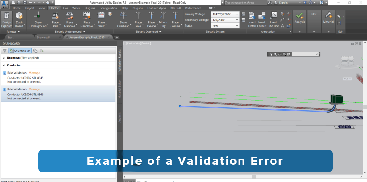
Task: Select the Draw Overhead tool
Action: click(x=123, y=20)
